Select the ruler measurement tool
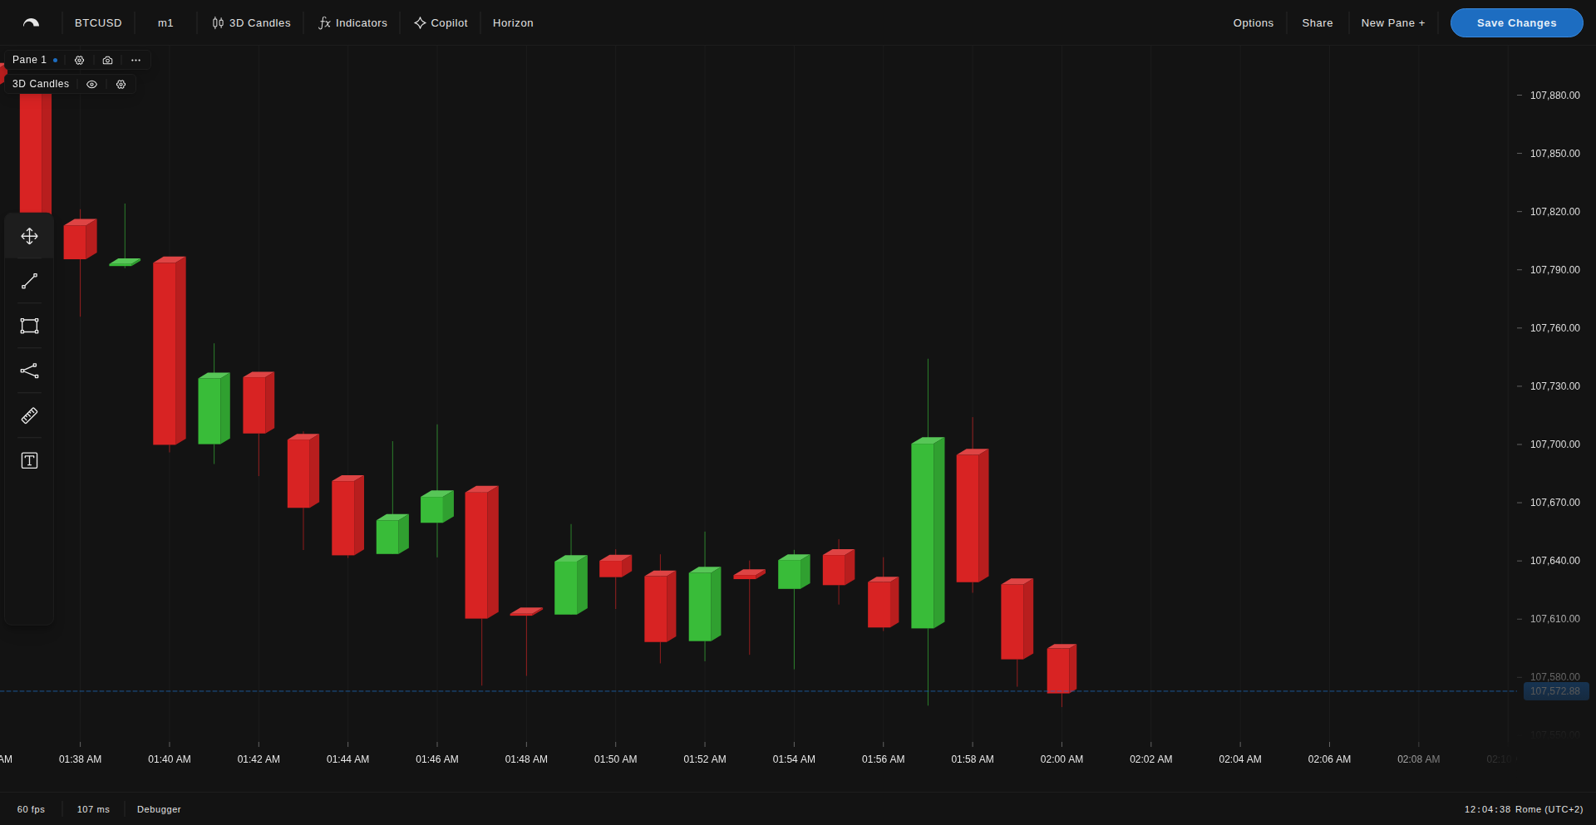Viewport: 1596px width, 825px height. [x=29, y=415]
